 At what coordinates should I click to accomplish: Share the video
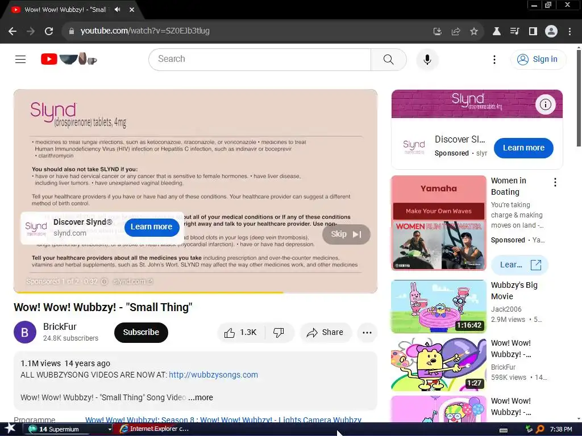pyautogui.click(x=325, y=333)
